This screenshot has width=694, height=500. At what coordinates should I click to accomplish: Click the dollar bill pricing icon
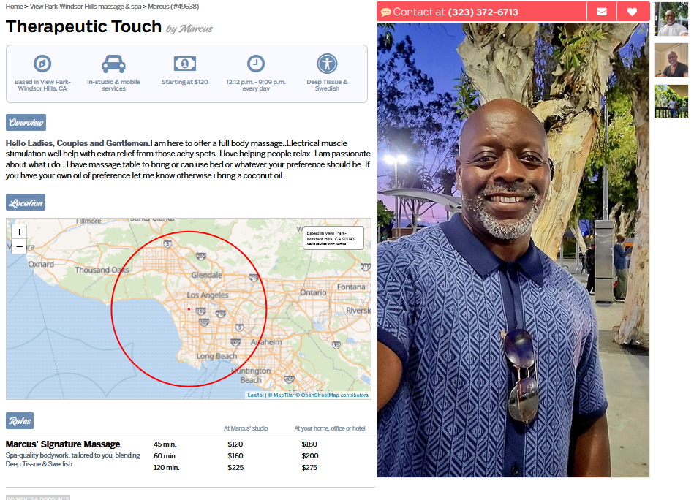[184, 64]
